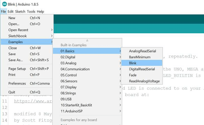
Task: Open the Sketch menu
Action: (x=20, y=12)
